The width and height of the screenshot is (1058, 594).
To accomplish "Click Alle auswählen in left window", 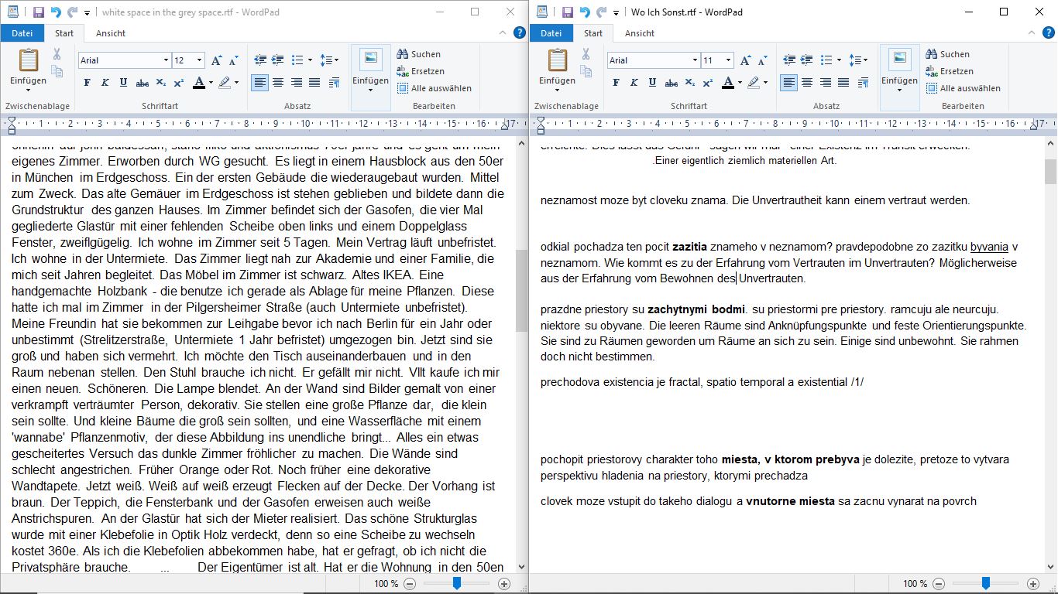I will (x=435, y=88).
